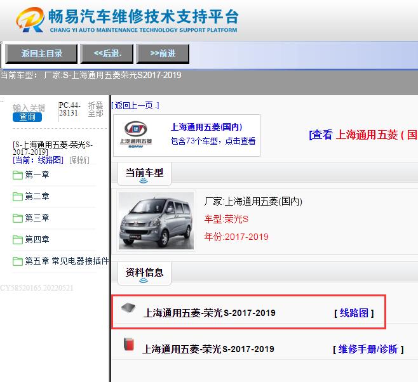Click the 年份:2017-2019 red text

236,237
